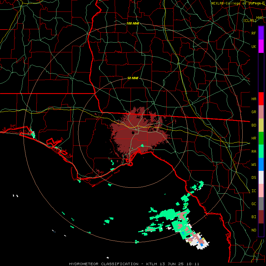Click the [CLAS] units label
This screenshot has width=266, height=266.
pos(250,21)
